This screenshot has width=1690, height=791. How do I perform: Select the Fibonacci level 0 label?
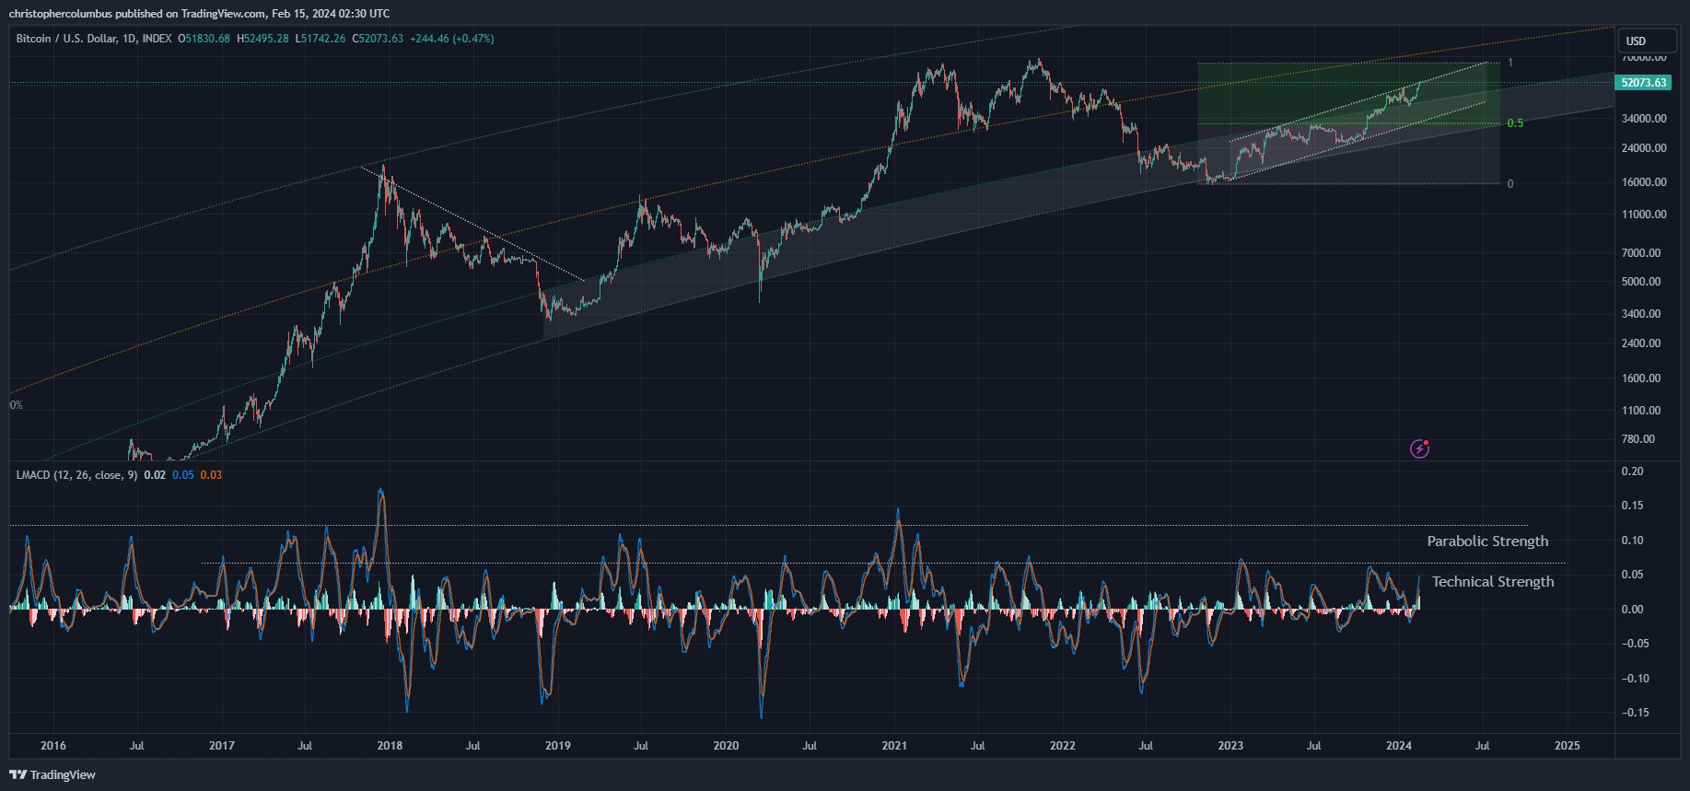(1510, 184)
